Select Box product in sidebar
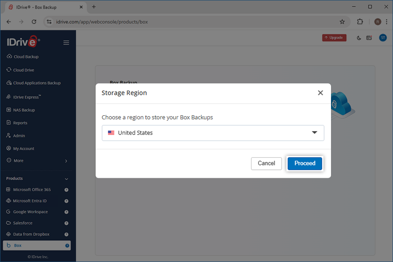 pyautogui.click(x=37, y=245)
